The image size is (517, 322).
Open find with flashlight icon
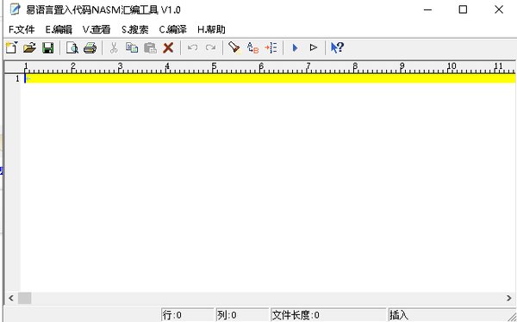click(x=234, y=48)
